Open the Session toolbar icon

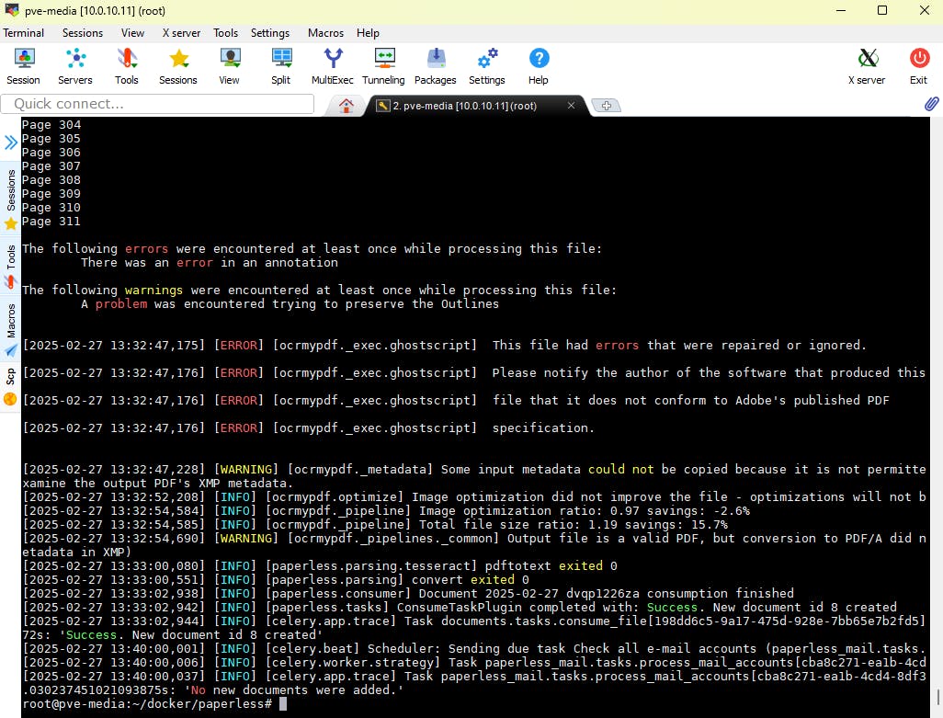pyautogui.click(x=24, y=66)
